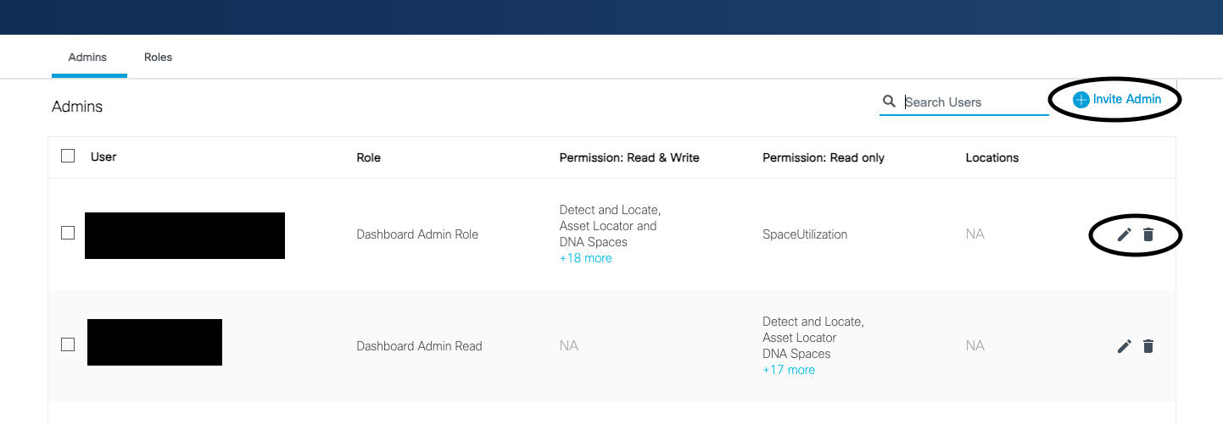The height and width of the screenshot is (424, 1223).
Task: Select the Dashboard Admin Read user checkbox
Action: pos(68,344)
